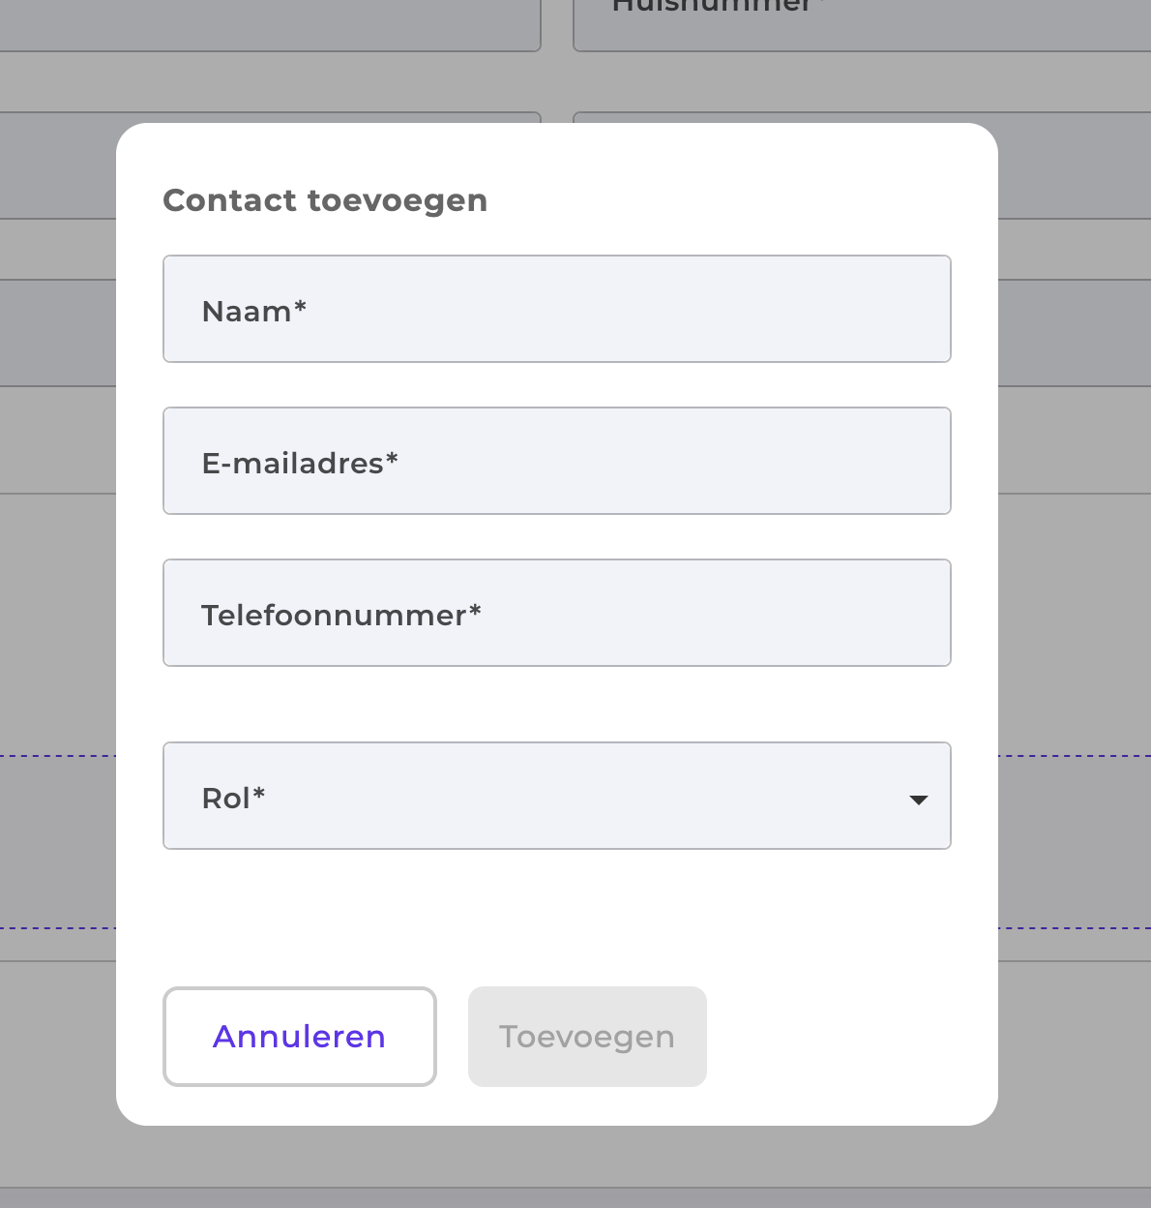Attempt submitting with the disabled Toevoegen button
The width and height of the screenshot is (1151, 1208).
(587, 1036)
